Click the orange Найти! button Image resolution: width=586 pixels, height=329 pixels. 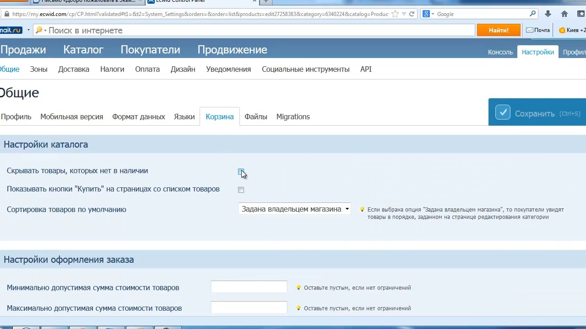498,30
